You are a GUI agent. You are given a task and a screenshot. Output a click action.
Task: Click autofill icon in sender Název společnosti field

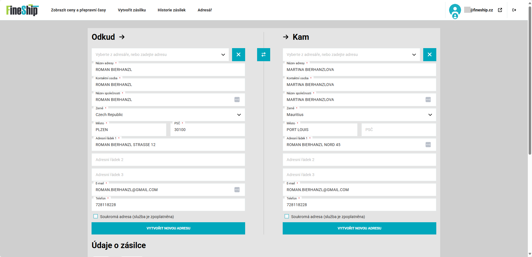(x=237, y=100)
